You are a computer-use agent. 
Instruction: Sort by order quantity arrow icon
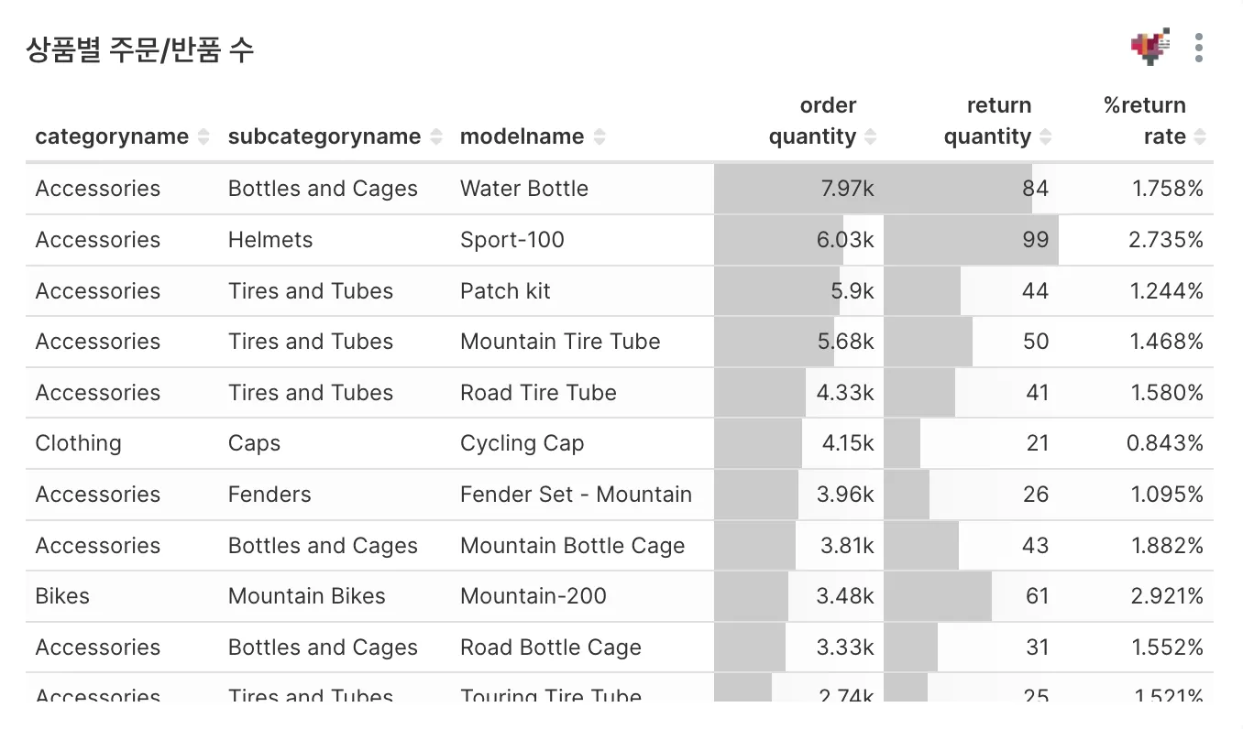point(870,137)
